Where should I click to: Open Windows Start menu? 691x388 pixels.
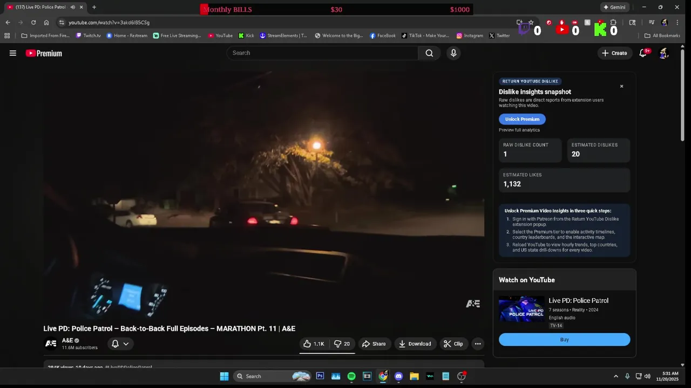[x=224, y=376]
